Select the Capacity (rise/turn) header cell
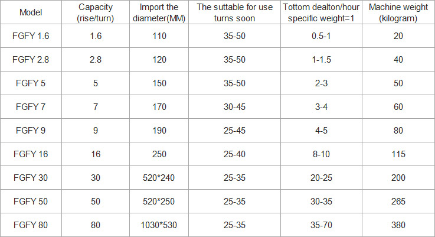This screenshot has height=237, width=435. click(96, 12)
